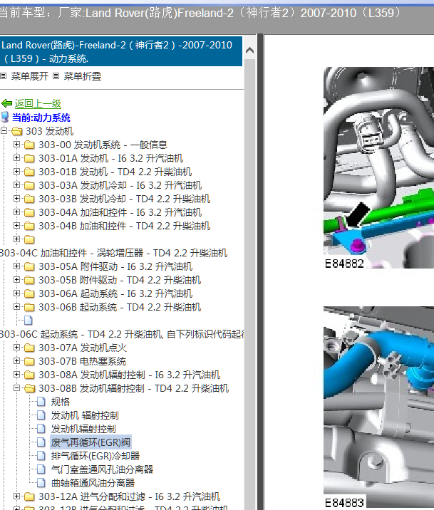Click the 303-03A folder icon
The width and height of the screenshot is (434, 510).
pyautogui.click(x=29, y=185)
